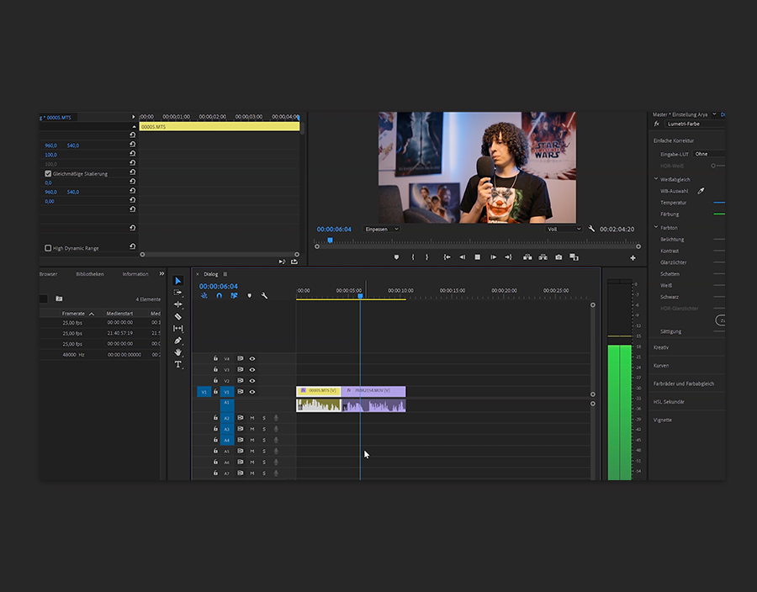Select the Pen tool
Screen dimensions: 757x592
coord(177,341)
